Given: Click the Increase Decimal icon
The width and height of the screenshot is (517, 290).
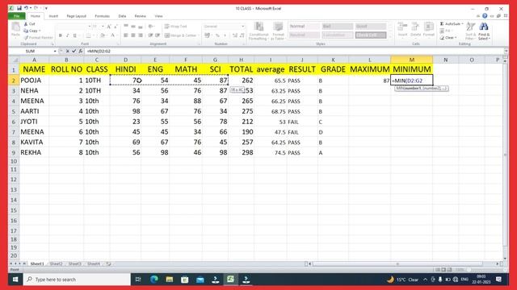Looking at the screenshot, I should [x=235, y=35].
